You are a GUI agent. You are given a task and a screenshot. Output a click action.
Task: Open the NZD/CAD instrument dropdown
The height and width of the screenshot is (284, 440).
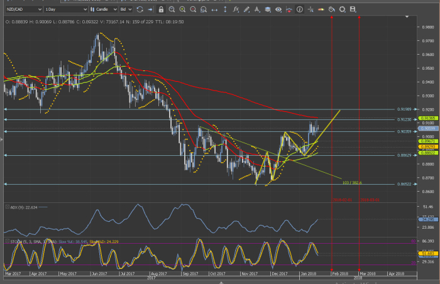click(24, 9)
